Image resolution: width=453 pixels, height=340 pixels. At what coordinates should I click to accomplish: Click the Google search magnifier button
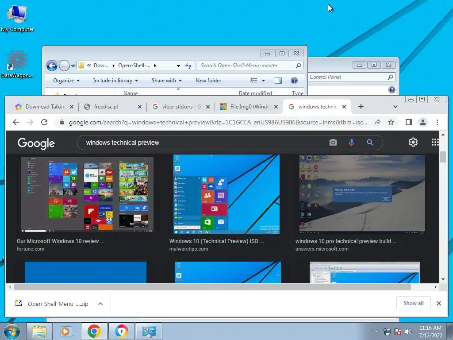(370, 143)
